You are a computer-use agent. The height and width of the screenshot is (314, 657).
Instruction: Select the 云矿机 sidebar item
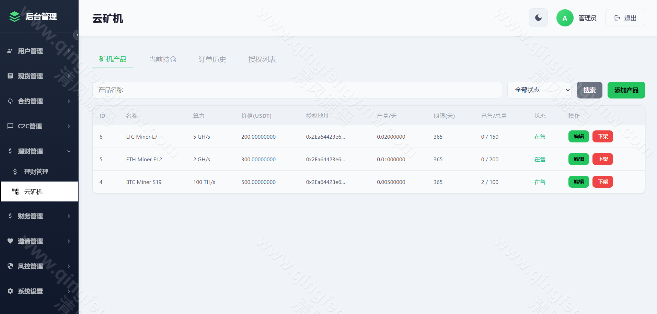pos(39,191)
